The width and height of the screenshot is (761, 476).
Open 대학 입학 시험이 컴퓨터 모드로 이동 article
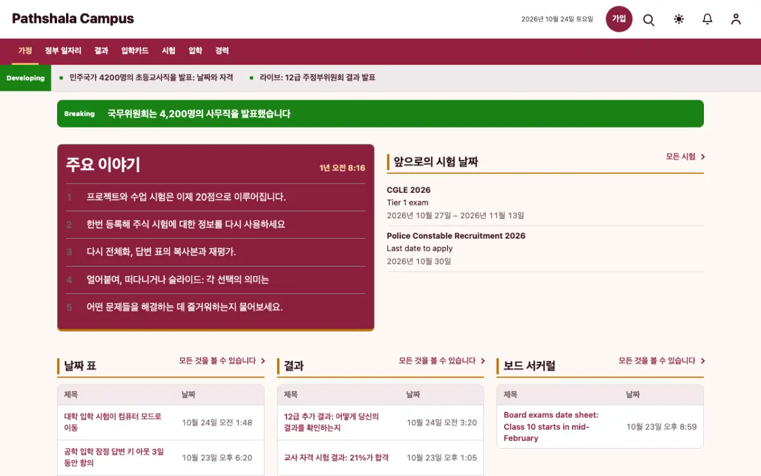[113, 422]
